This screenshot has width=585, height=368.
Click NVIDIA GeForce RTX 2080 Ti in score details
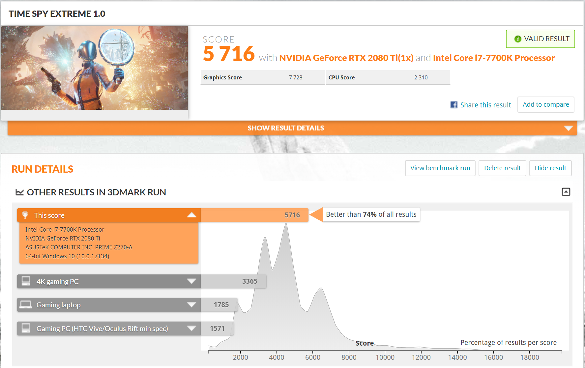pos(63,238)
